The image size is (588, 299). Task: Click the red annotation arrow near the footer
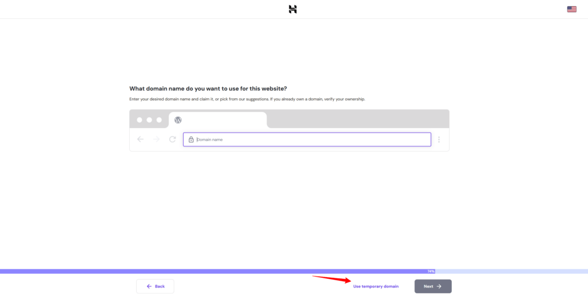point(331,279)
